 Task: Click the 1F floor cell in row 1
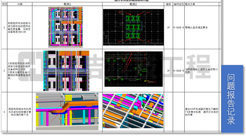pos(168,27)
